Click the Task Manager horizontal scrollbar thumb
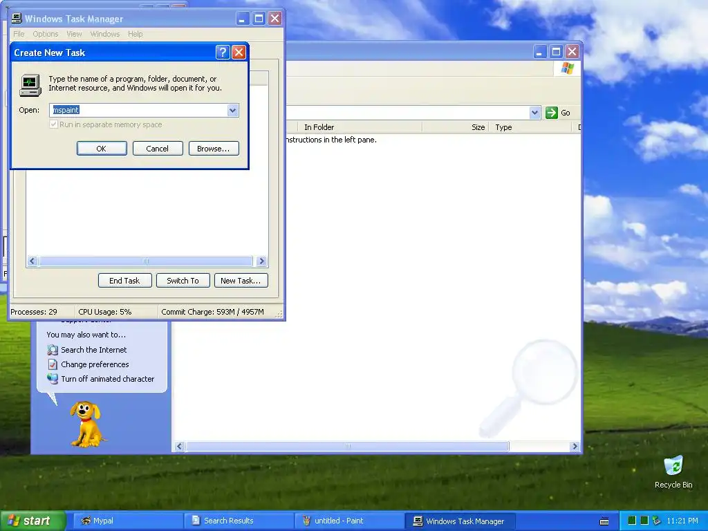The height and width of the screenshot is (531, 708). pos(146,261)
